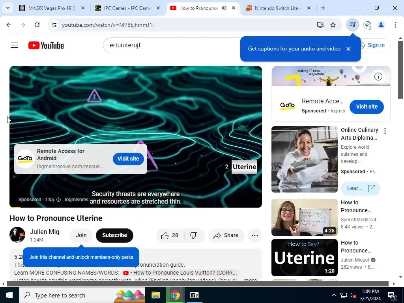This screenshot has height=303, width=404.
Task: Subscribe to Julien Miquel channel
Action: [115, 235]
